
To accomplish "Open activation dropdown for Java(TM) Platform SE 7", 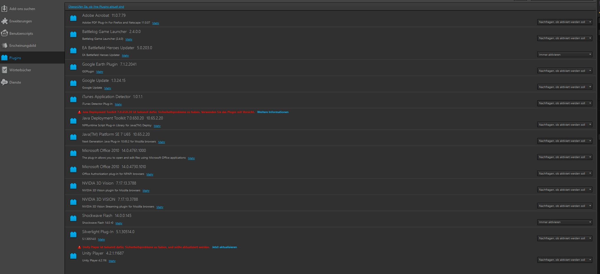I will tap(565, 141).
